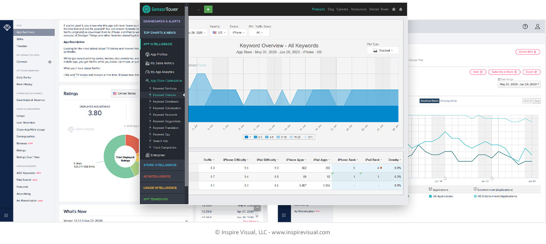This screenshot has width=546, height=244.
Task: Open the notifications bell icon
Action: pos(401,9)
